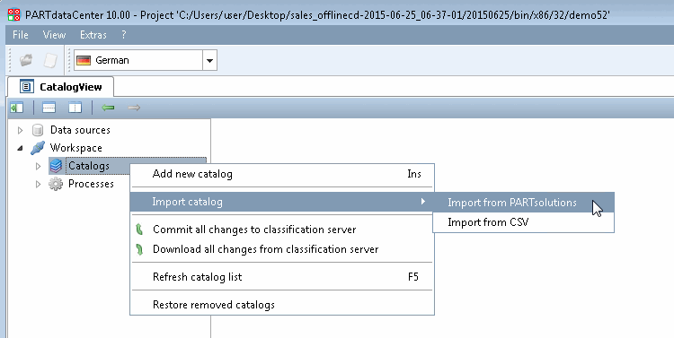This screenshot has height=338, width=674.
Task: Open the ? help menu
Action: (124, 35)
